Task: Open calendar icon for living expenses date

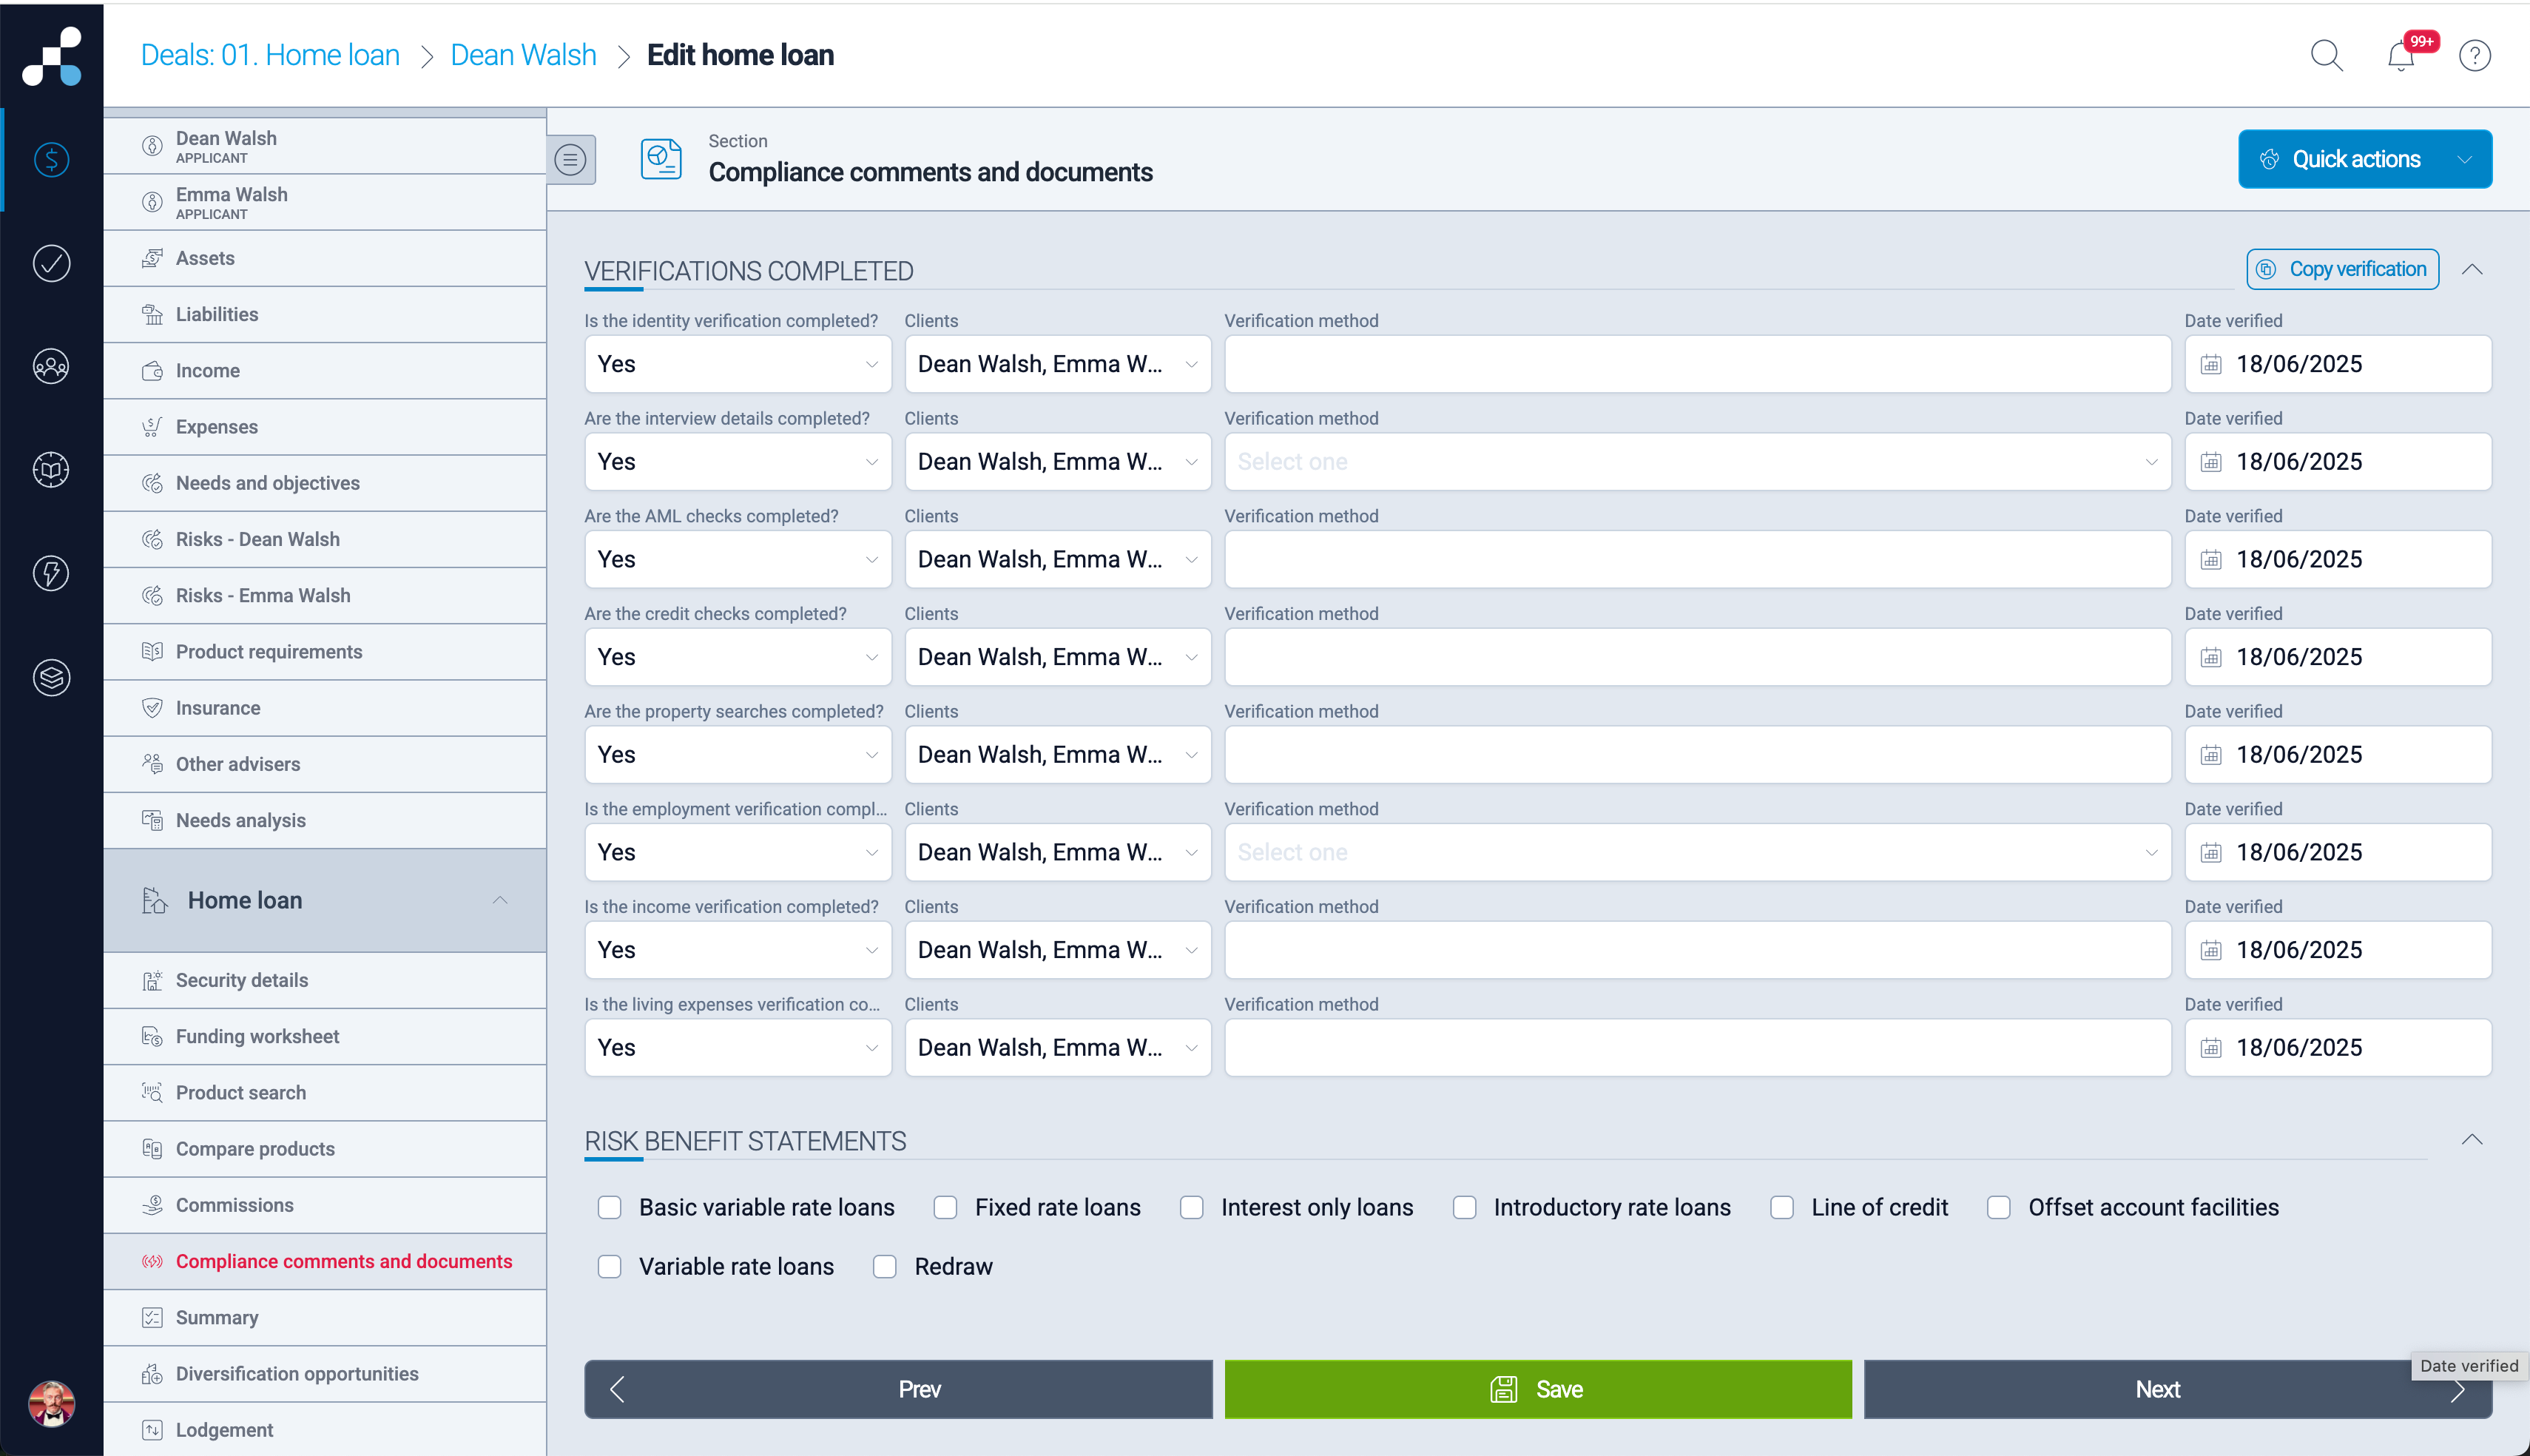Action: coord(2211,1048)
